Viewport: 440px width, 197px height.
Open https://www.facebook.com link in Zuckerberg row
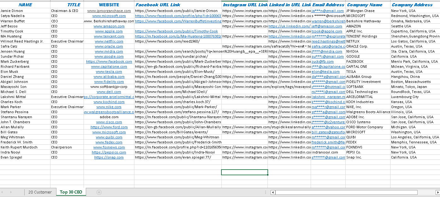click(109, 61)
